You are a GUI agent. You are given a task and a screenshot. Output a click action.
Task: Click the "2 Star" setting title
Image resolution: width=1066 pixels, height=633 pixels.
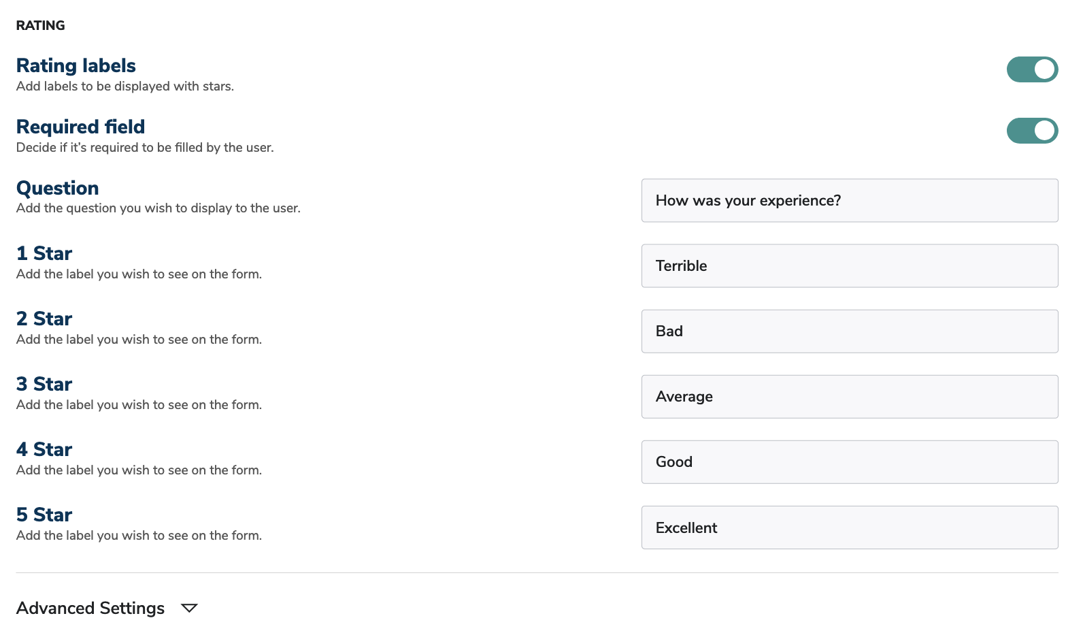click(x=44, y=319)
